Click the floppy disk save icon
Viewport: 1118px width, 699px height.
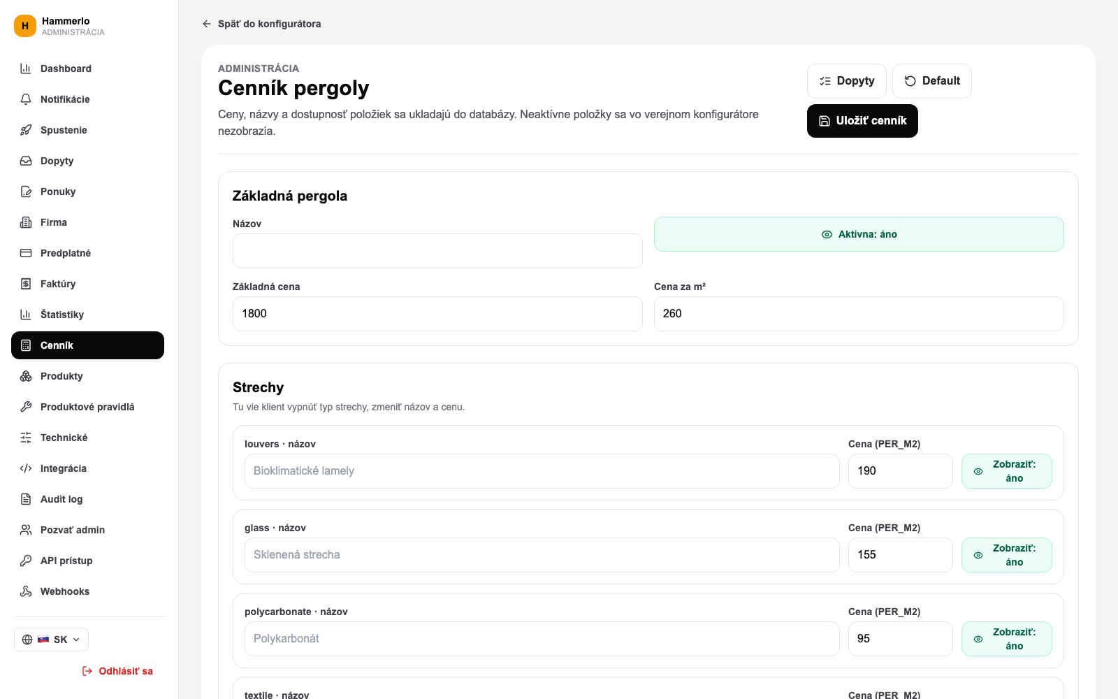pos(825,121)
